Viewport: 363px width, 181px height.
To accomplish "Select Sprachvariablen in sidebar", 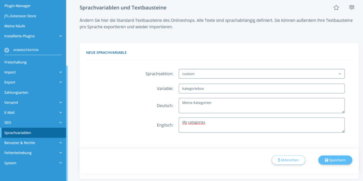I will tap(33, 133).
